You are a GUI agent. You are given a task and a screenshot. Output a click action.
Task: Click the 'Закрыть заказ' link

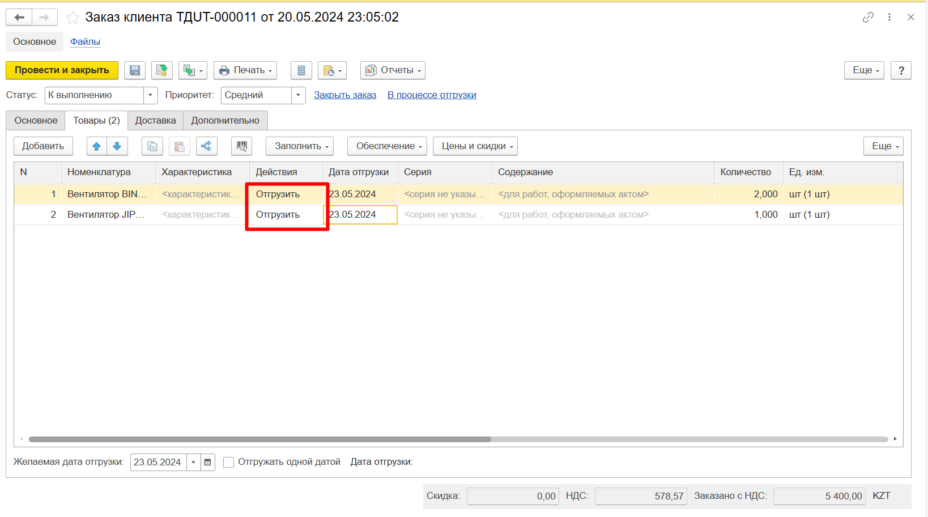pos(344,95)
